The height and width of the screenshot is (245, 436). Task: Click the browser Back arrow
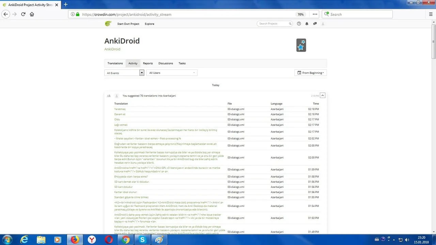[x=5, y=14]
